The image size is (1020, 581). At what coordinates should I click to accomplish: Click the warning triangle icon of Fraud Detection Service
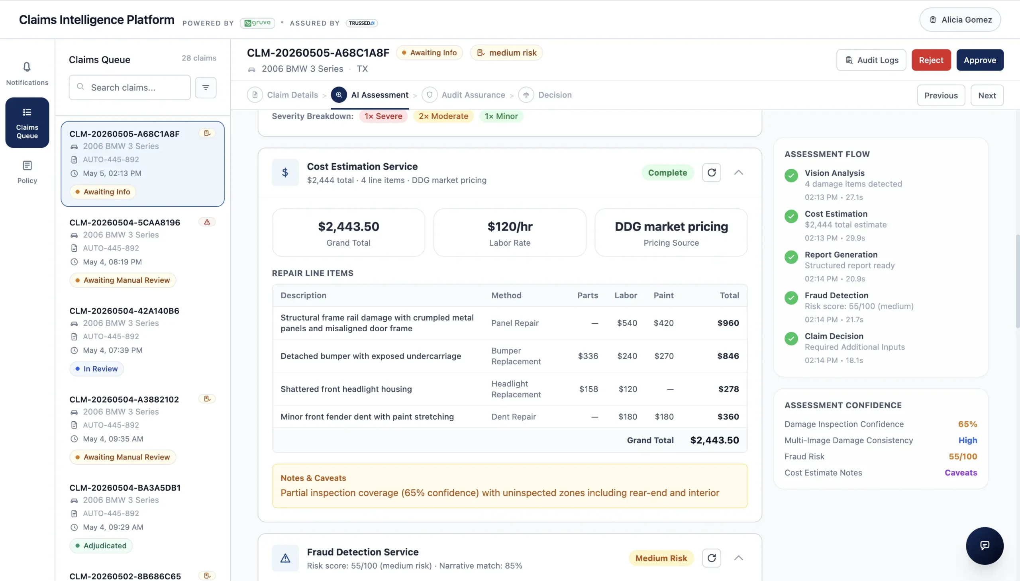pos(285,558)
